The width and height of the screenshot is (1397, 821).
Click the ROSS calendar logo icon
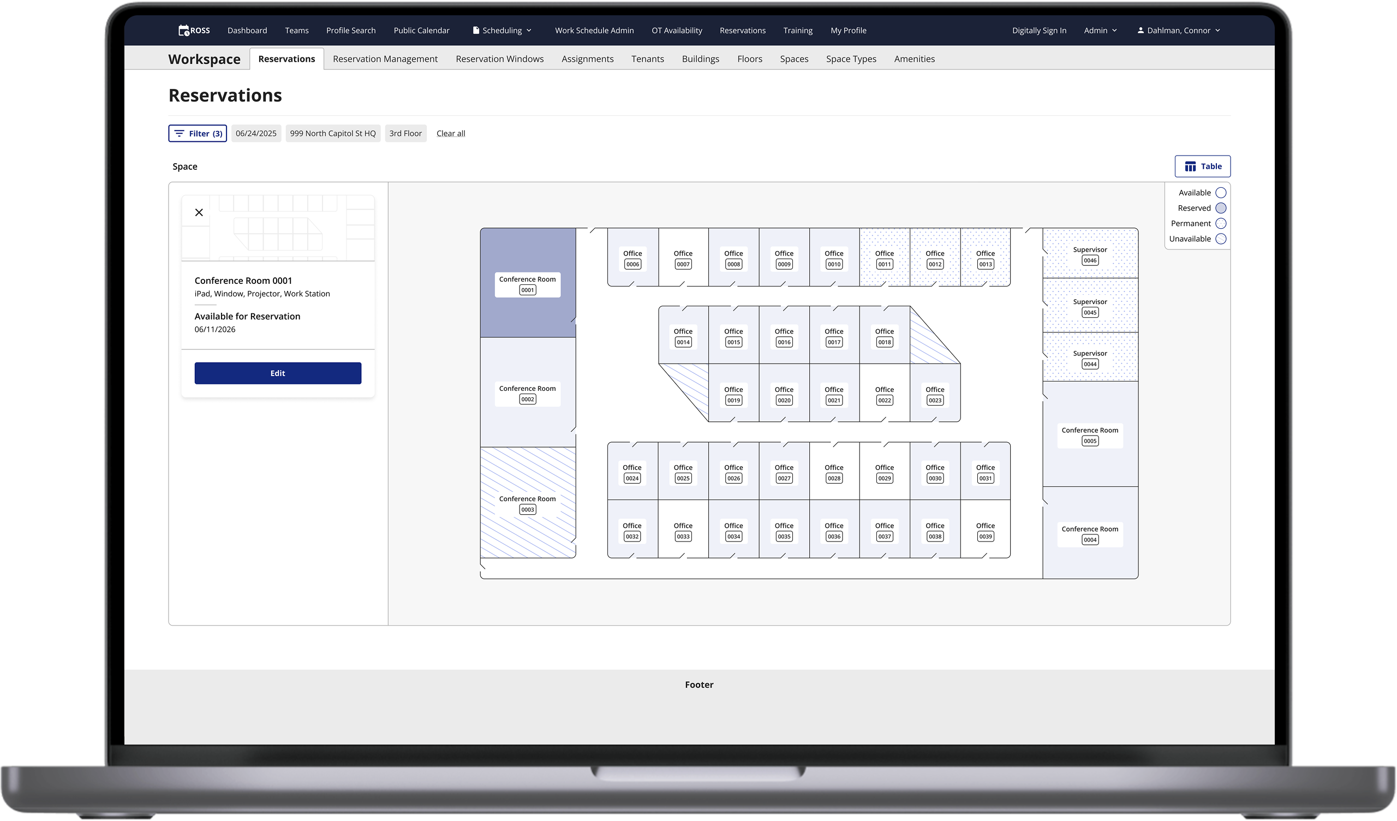click(184, 31)
